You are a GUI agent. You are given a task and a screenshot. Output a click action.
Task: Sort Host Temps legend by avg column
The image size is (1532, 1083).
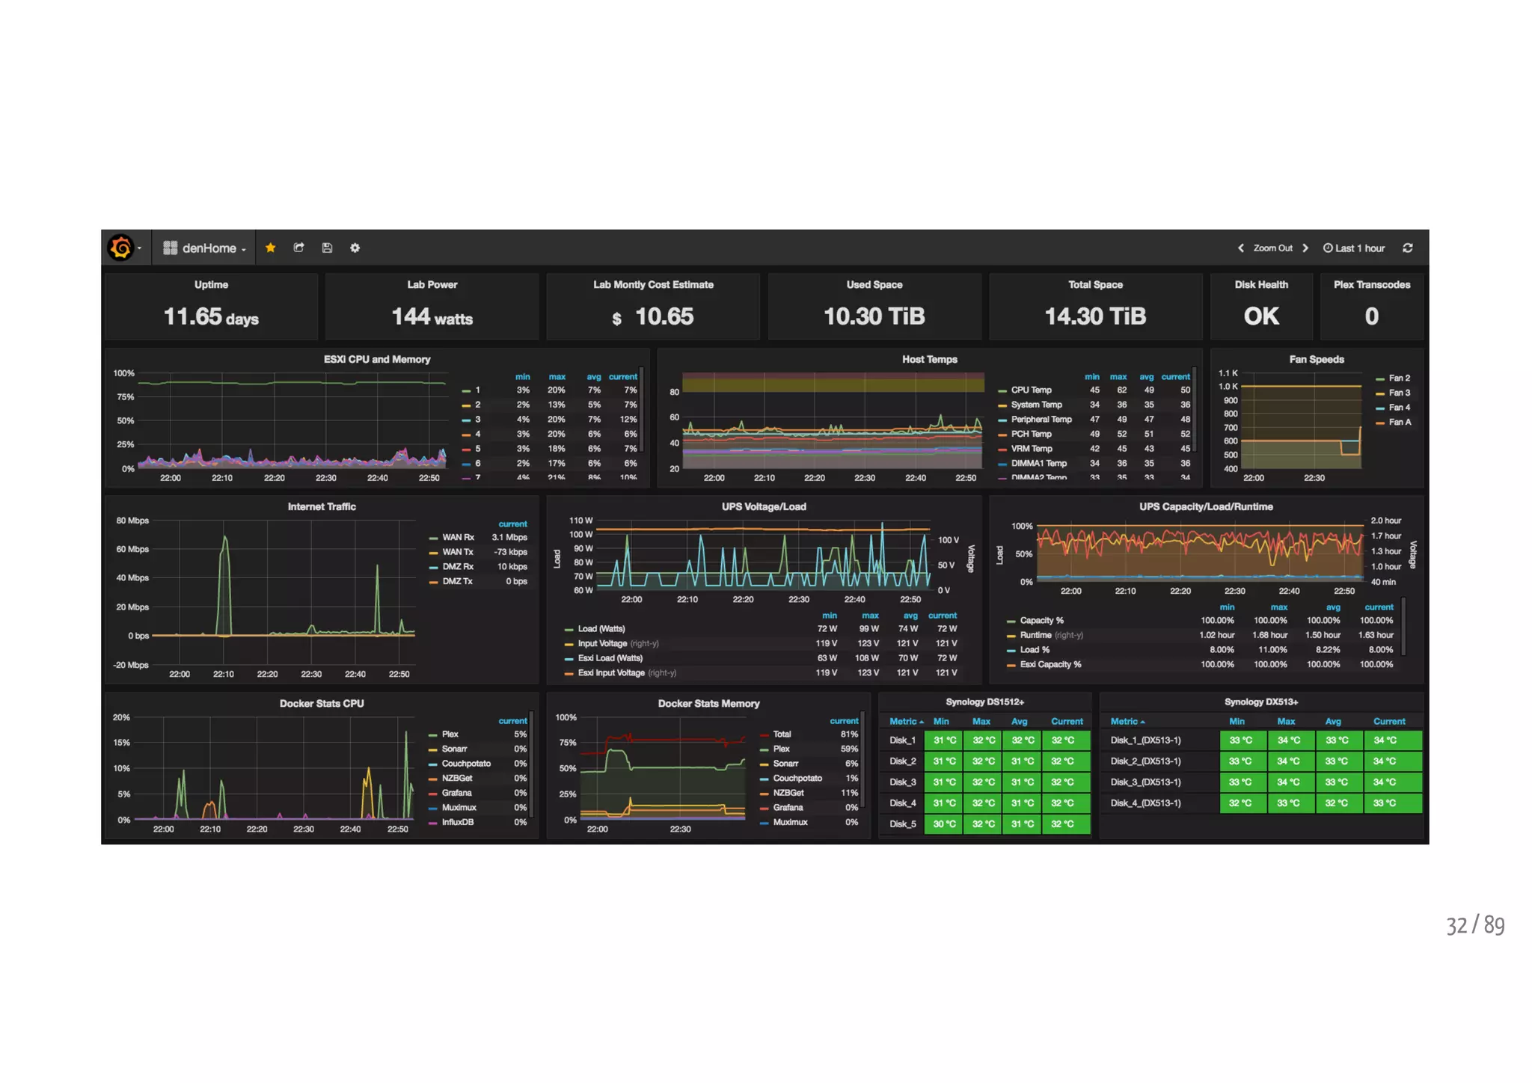pyautogui.click(x=1146, y=376)
